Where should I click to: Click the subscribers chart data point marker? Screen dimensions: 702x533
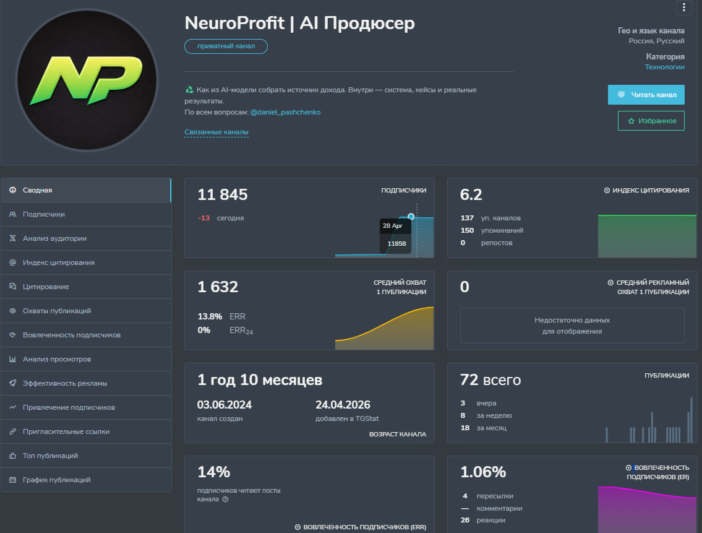tap(411, 217)
